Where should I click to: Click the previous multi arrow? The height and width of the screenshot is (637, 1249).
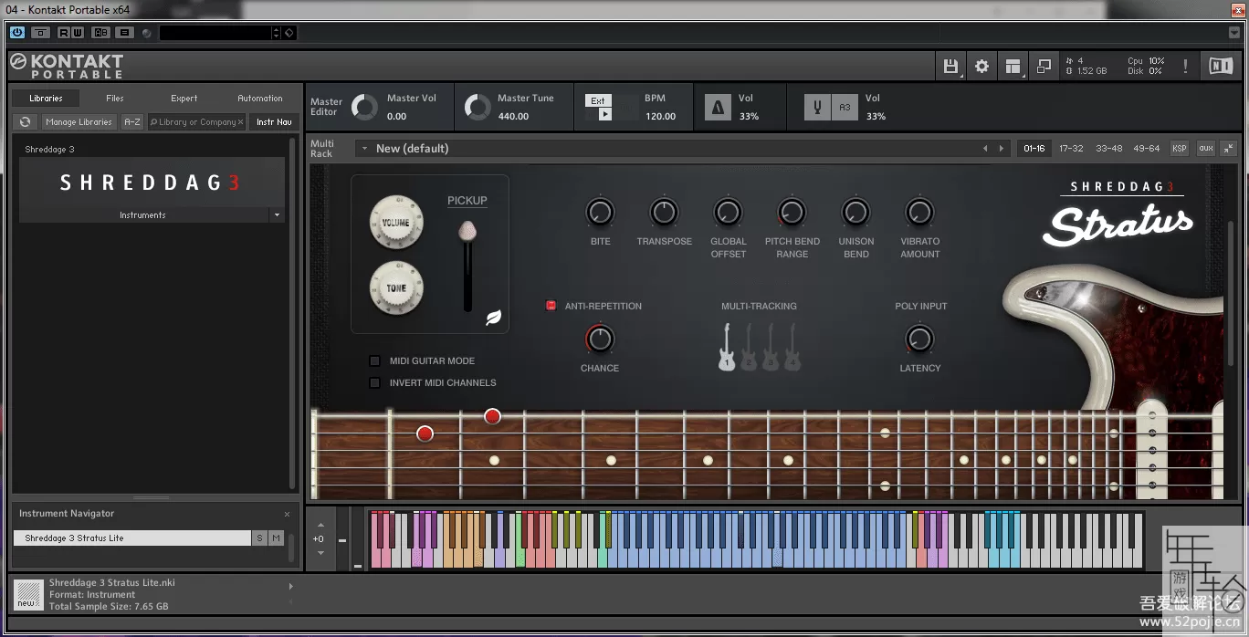984,149
